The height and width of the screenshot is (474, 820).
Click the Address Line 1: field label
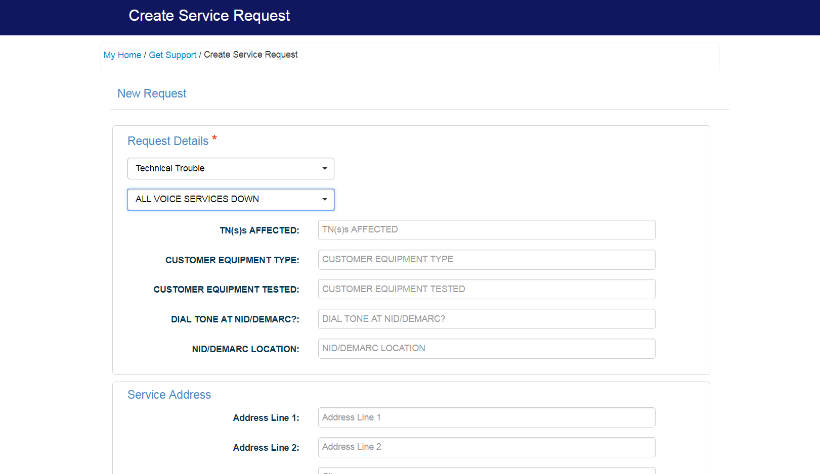[266, 418]
